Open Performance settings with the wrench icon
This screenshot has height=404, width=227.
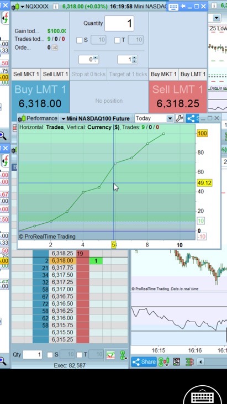pyautogui.click(x=180, y=118)
